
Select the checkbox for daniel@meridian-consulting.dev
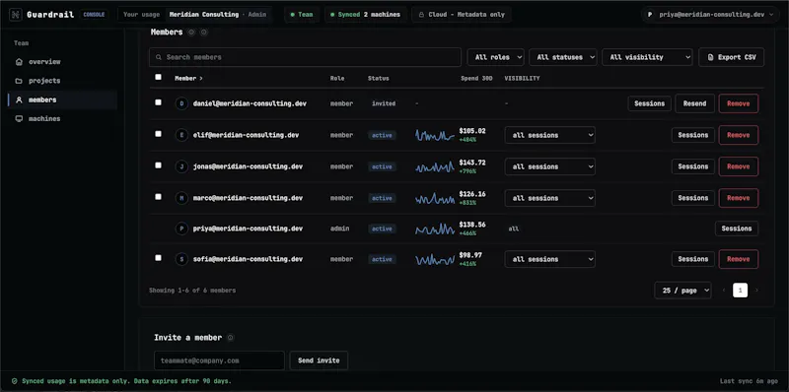click(159, 102)
